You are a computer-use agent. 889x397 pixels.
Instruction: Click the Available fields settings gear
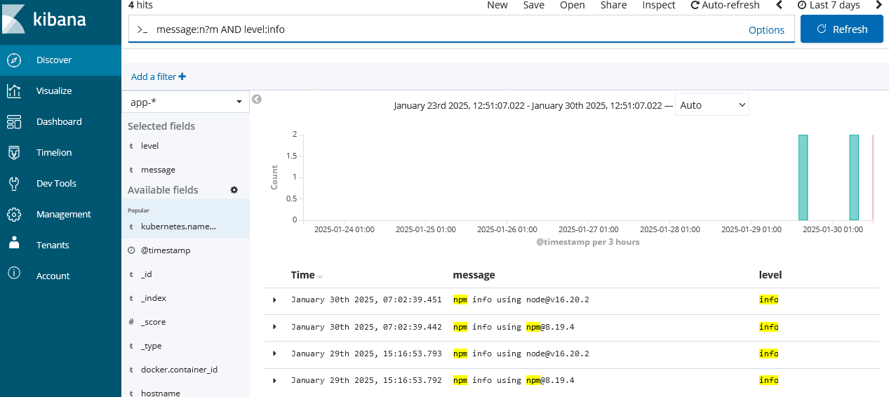234,190
